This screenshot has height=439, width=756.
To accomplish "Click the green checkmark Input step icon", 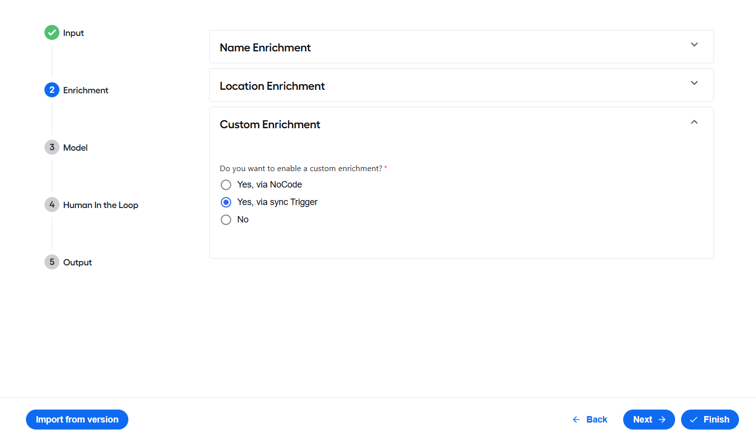I will click(52, 32).
